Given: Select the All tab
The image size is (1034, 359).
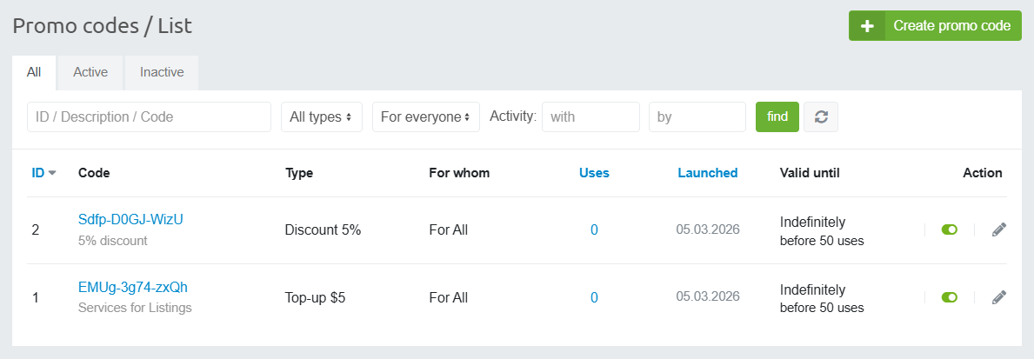Looking at the screenshot, I should 34,72.
